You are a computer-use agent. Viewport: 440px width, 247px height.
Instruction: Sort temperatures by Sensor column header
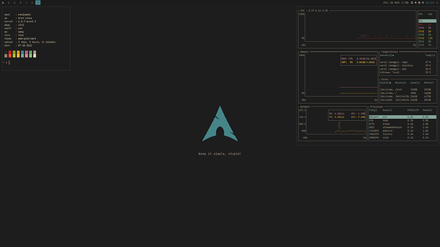386,55
